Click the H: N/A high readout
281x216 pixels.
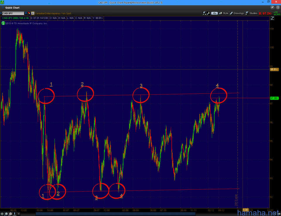click(x=62, y=18)
